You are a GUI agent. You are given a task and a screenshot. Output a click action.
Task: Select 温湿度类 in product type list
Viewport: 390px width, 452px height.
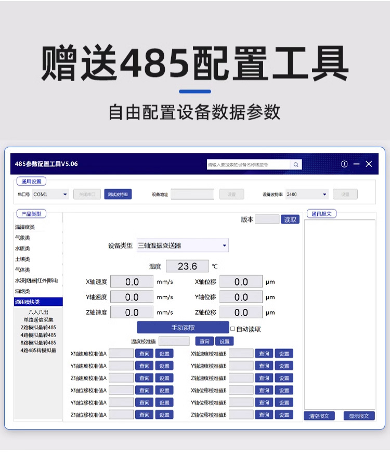pos(25,227)
